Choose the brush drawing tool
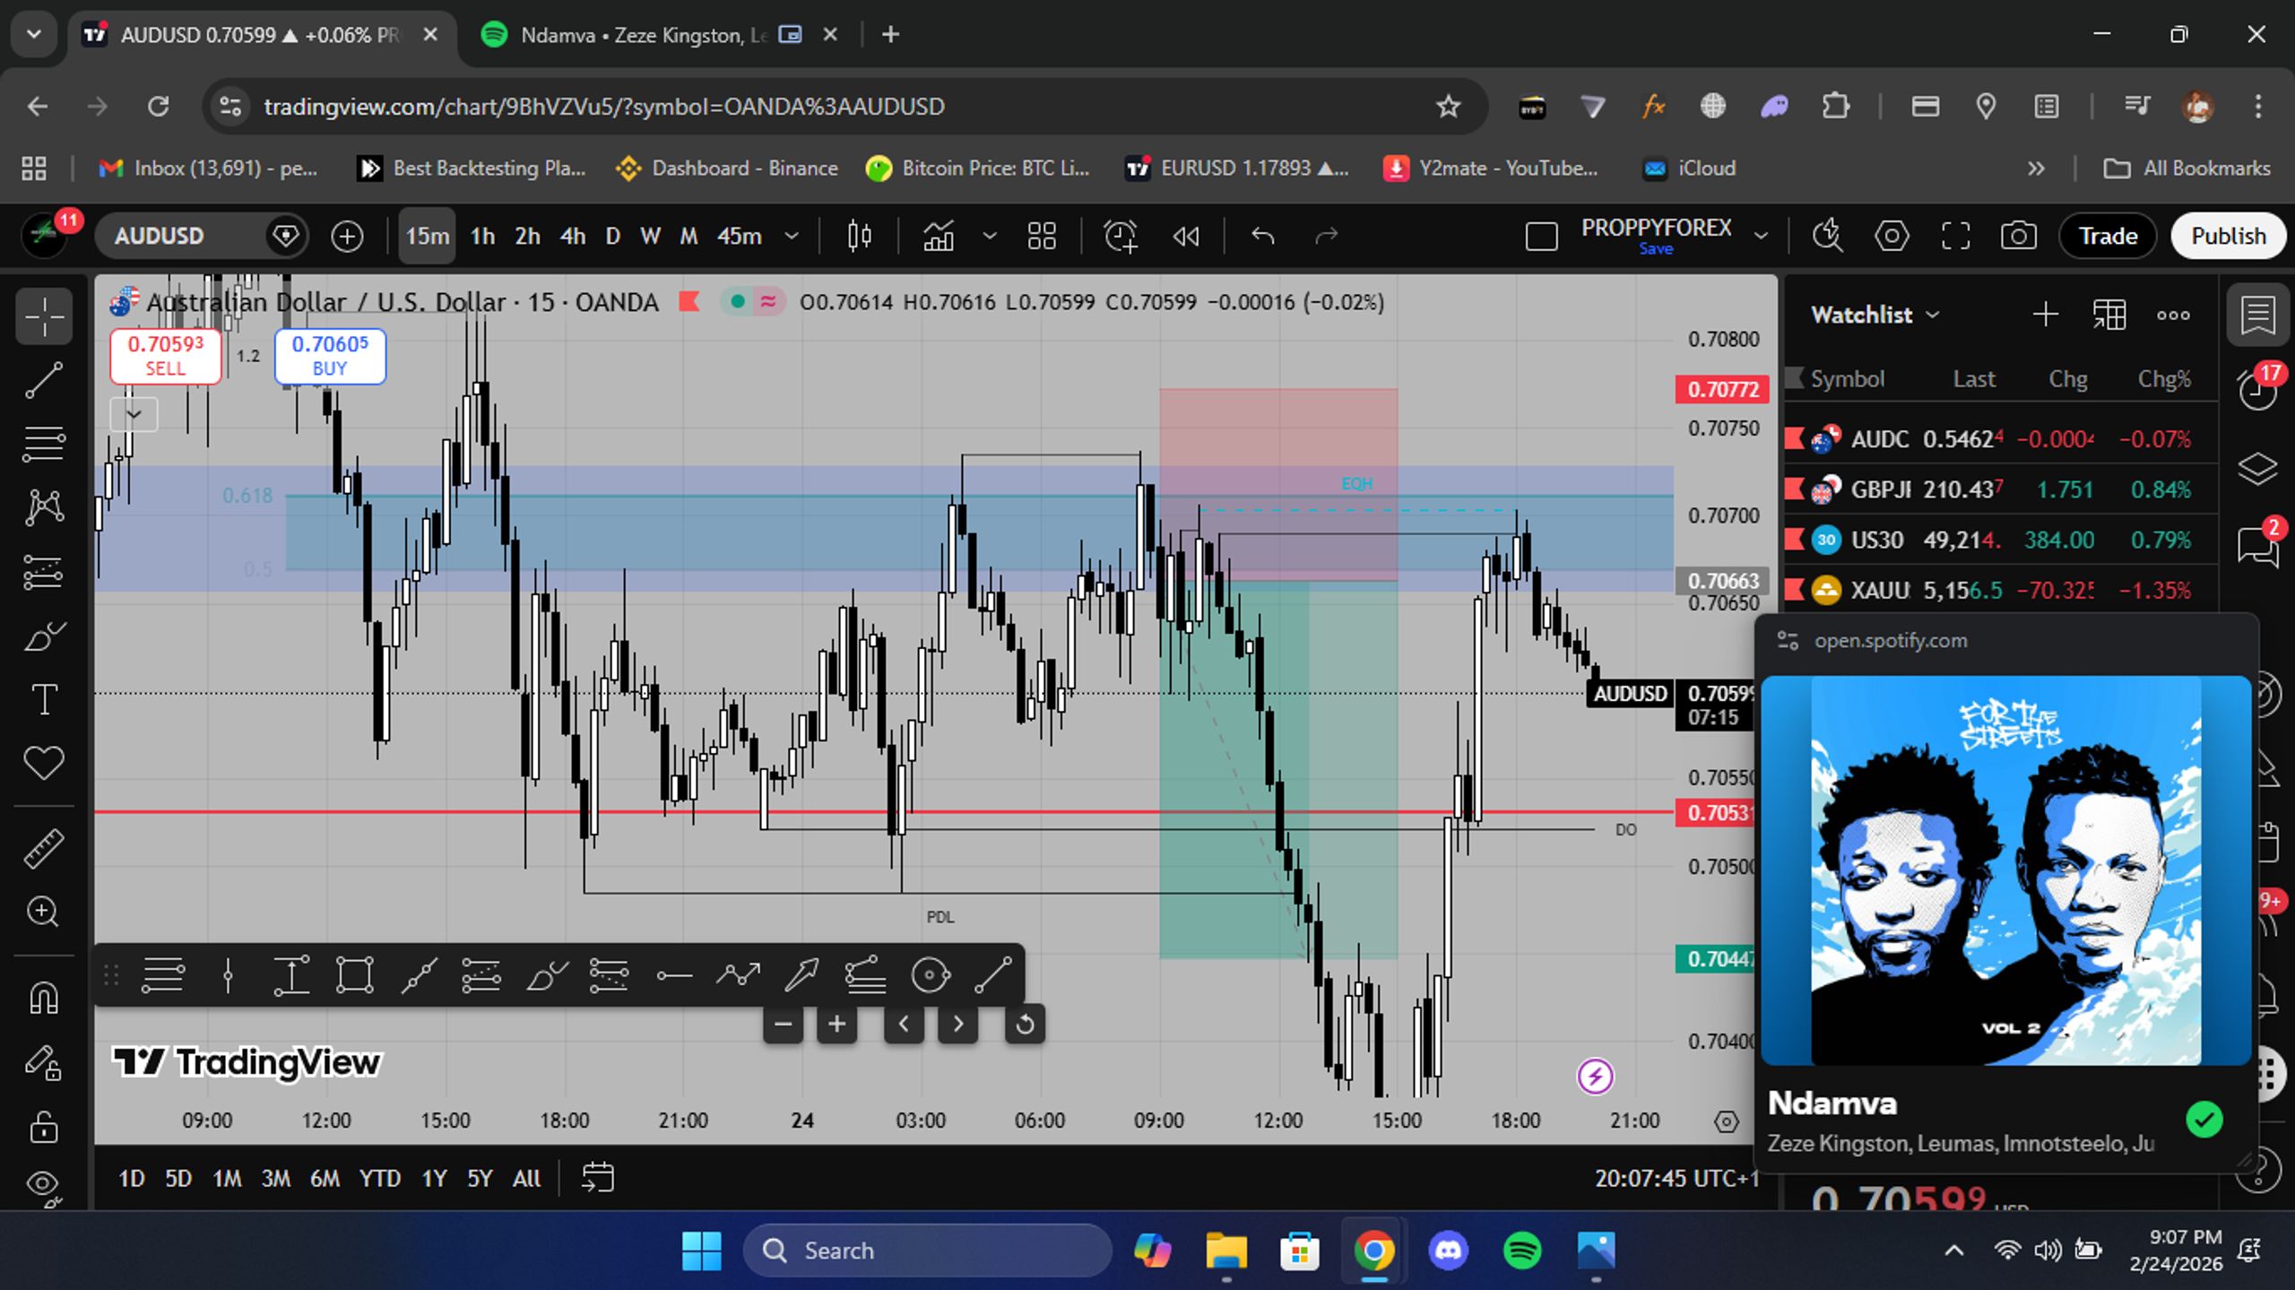The width and height of the screenshot is (2295, 1290). (x=43, y=636)
